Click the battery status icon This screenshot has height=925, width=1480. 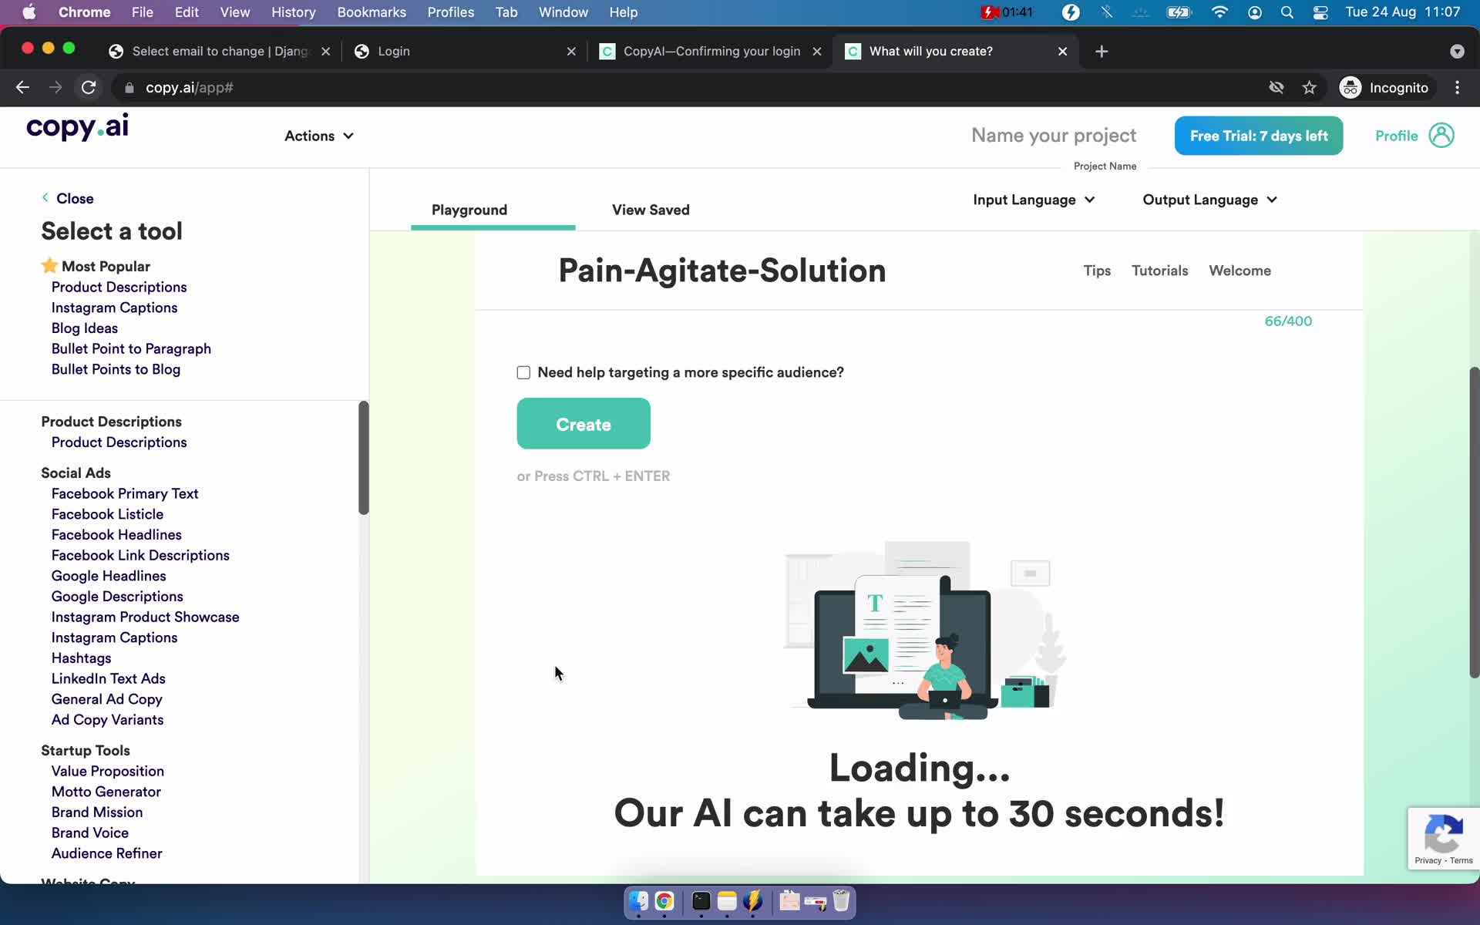tap(1179, 12)
